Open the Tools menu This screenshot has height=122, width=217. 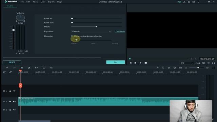[35, 2]
